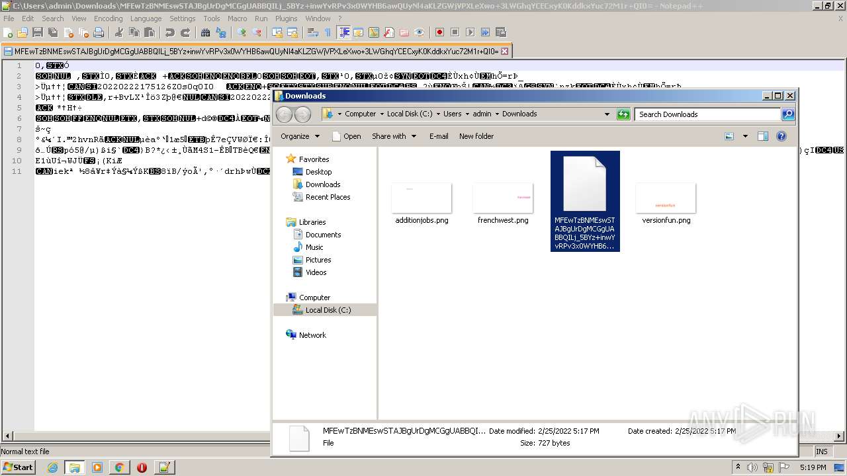Toggle the file Monitoring eye icon
847x476 pixels.
(x=420, y=32)
